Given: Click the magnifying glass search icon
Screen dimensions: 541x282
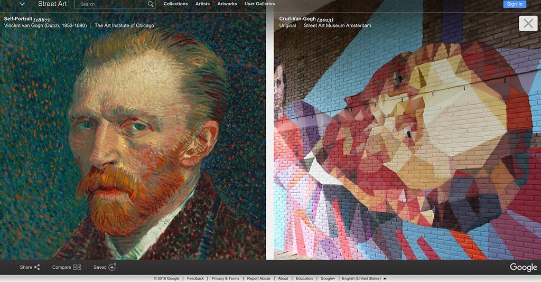Looking at the screenshot, I should click(151, 4).
